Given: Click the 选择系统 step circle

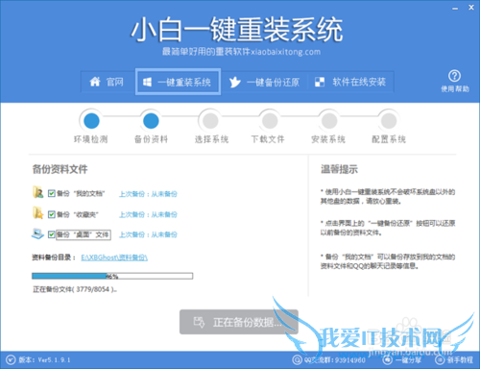Looking at the screenshot, I should [x=210, y=121].
